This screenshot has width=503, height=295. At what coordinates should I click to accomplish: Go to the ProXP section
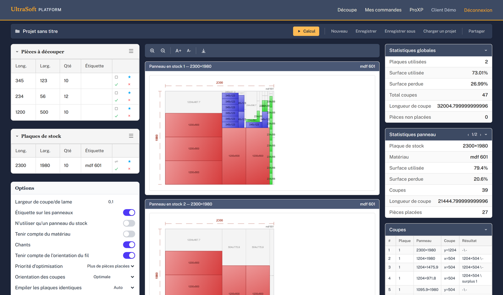point(416,10)
